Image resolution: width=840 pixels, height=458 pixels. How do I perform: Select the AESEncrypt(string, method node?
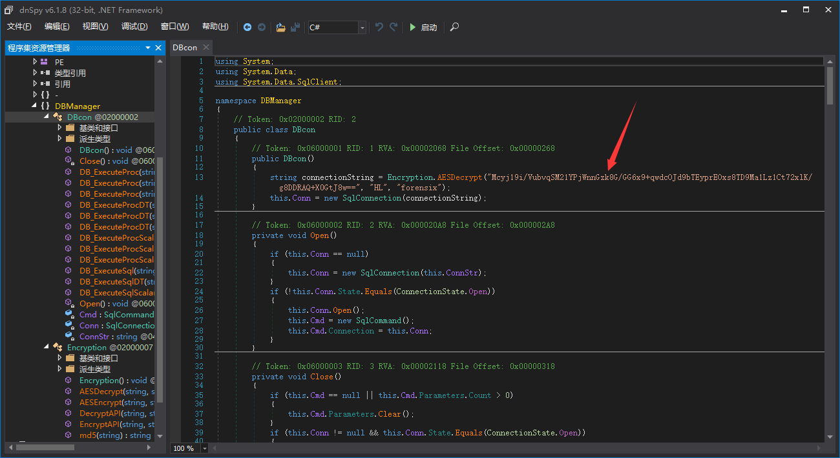[117, 402]
